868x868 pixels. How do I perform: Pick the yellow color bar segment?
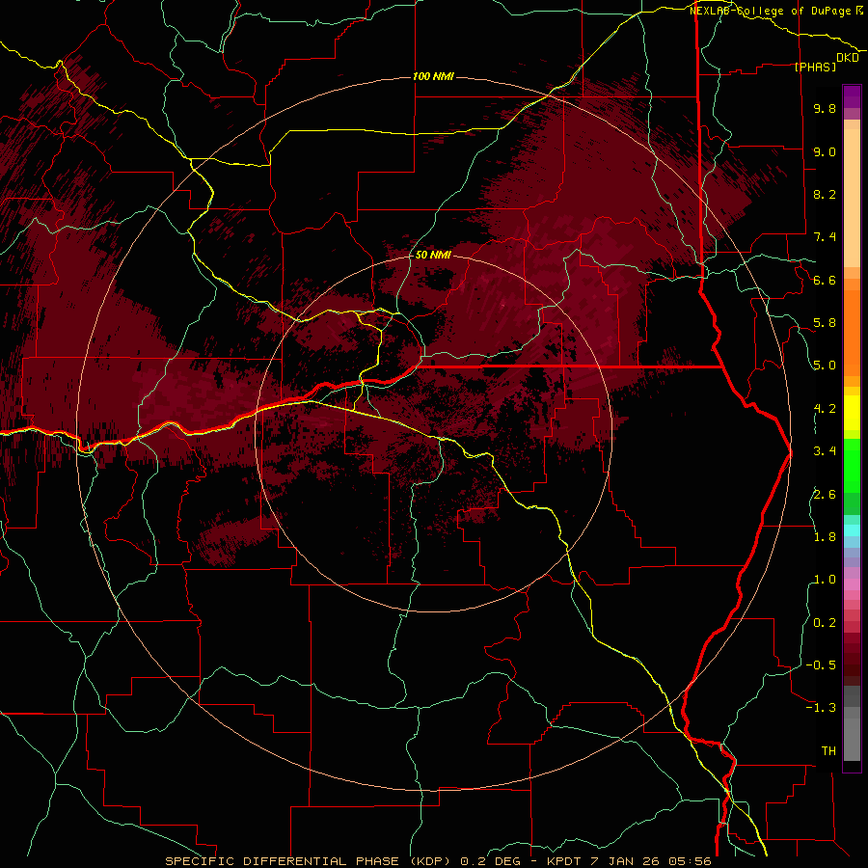pyautogui.click(x=852, y=413)
